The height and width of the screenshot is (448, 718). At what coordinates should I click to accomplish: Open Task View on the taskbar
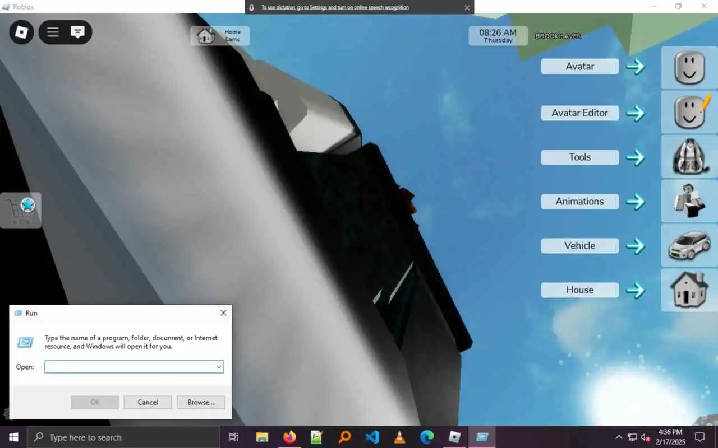pos(234,437)
